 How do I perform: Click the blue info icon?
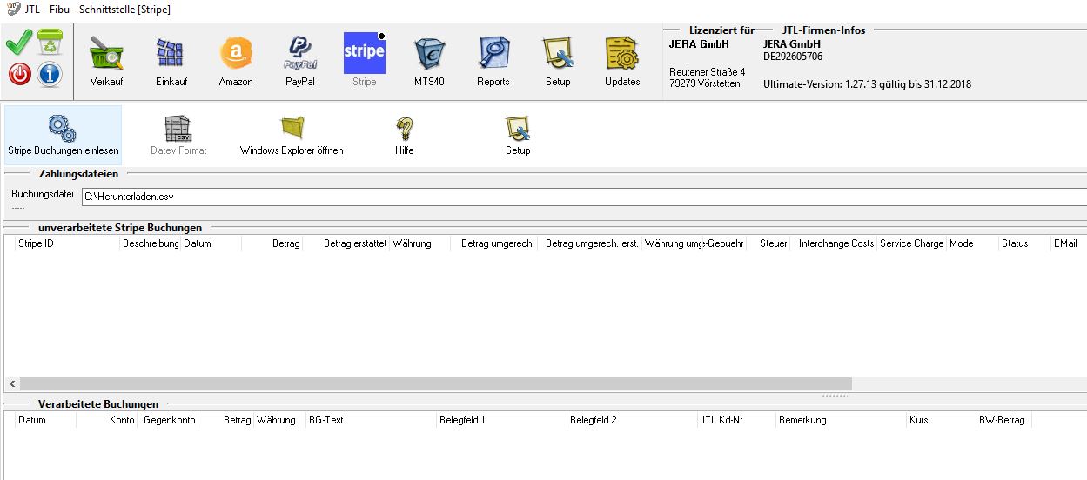(x=50, y=74)
